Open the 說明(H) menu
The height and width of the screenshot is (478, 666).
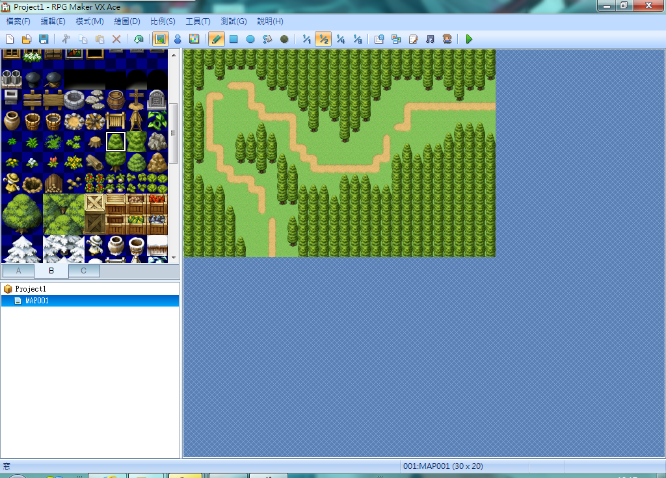pyautogui.click(x=270, y=21)
